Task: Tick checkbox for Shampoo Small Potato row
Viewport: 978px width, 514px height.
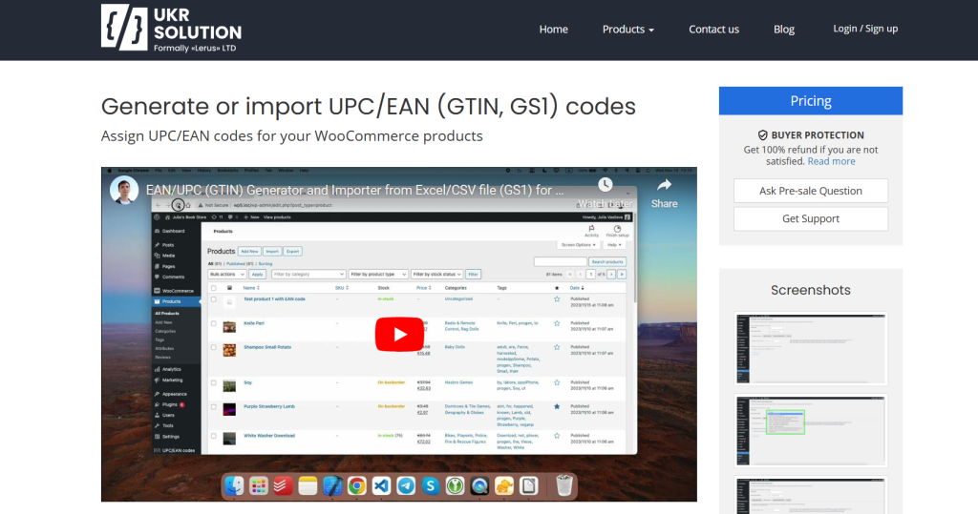Action: [x=213, y=348]
